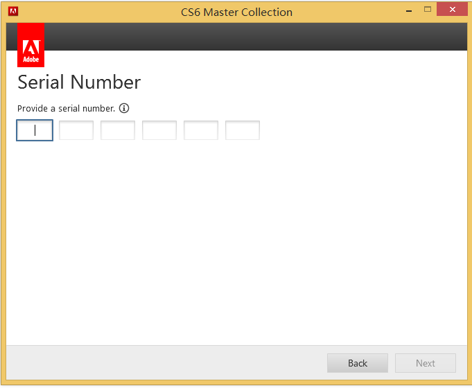Close the CS6 Master Collection installer
Screen dimensions: 472x388
coord(452,9)
